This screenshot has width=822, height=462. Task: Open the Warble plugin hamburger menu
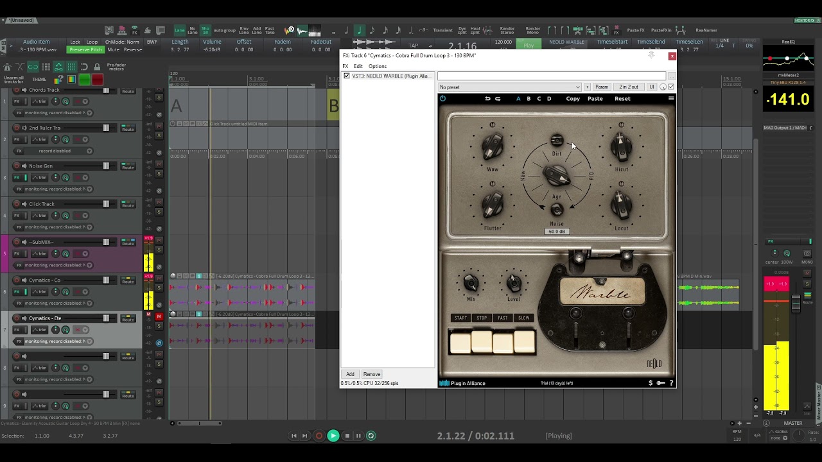tap(671, 98)
